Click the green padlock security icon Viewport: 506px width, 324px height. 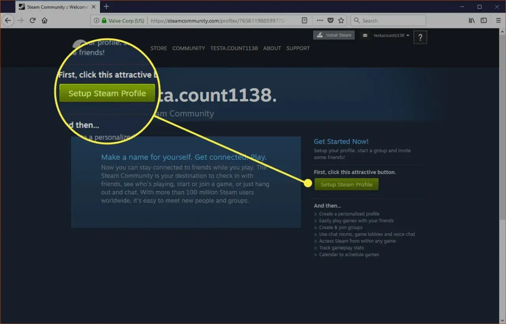[x=104, y=21]
